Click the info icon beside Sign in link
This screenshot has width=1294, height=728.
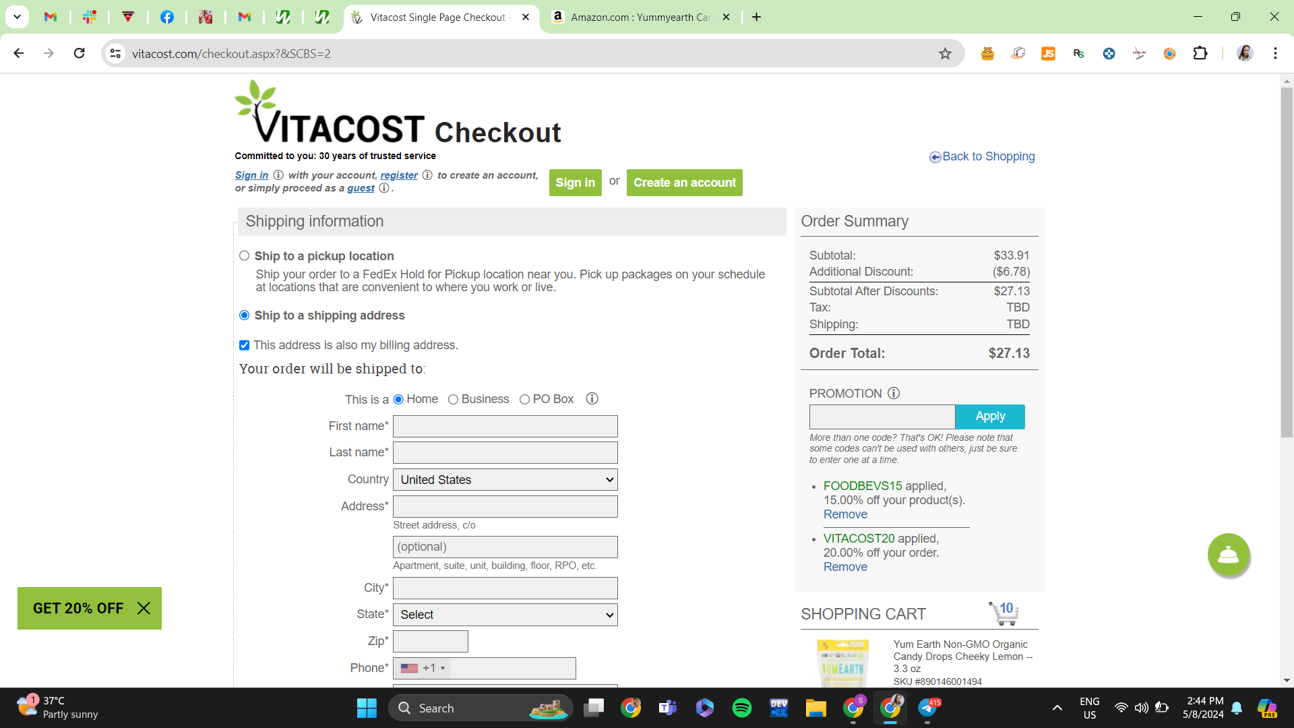pyautogui.click(x=278, y=175)
